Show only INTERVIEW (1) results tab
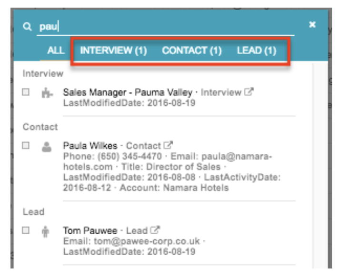The image size is (338, 278). 113,50
